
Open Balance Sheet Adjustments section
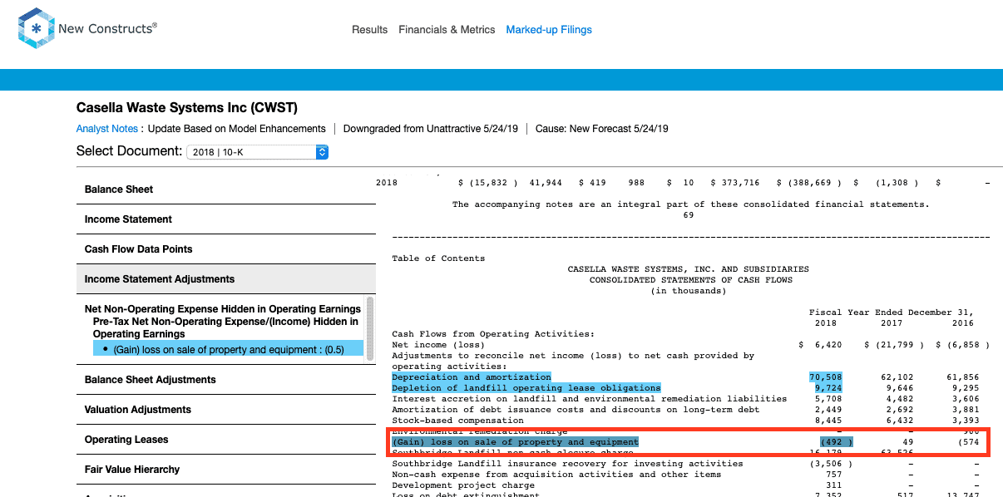click(x=225, y=380)
